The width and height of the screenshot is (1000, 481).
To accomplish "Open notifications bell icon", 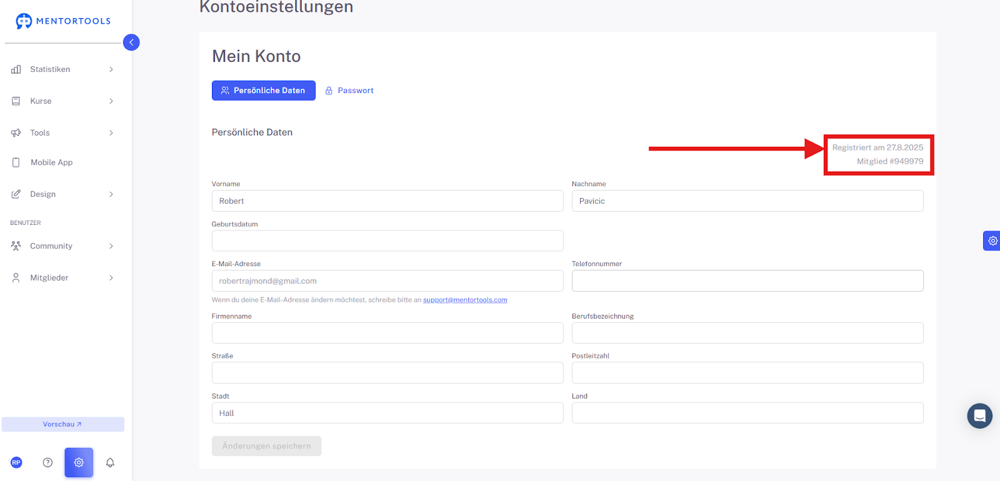I will [110, 463].
